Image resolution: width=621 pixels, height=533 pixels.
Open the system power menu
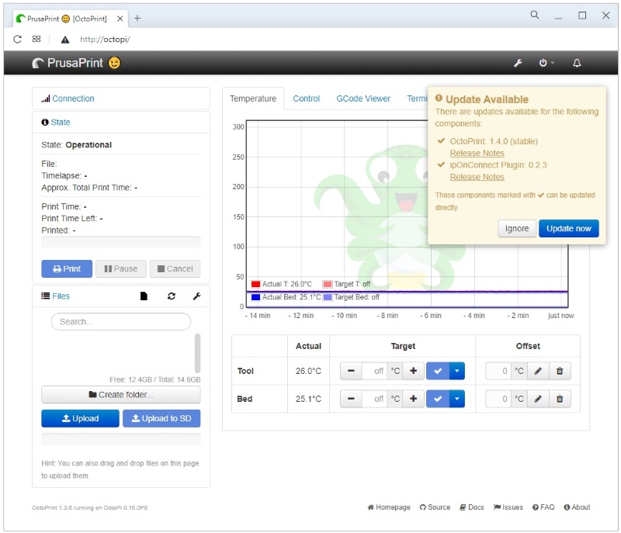coord(546,64)
